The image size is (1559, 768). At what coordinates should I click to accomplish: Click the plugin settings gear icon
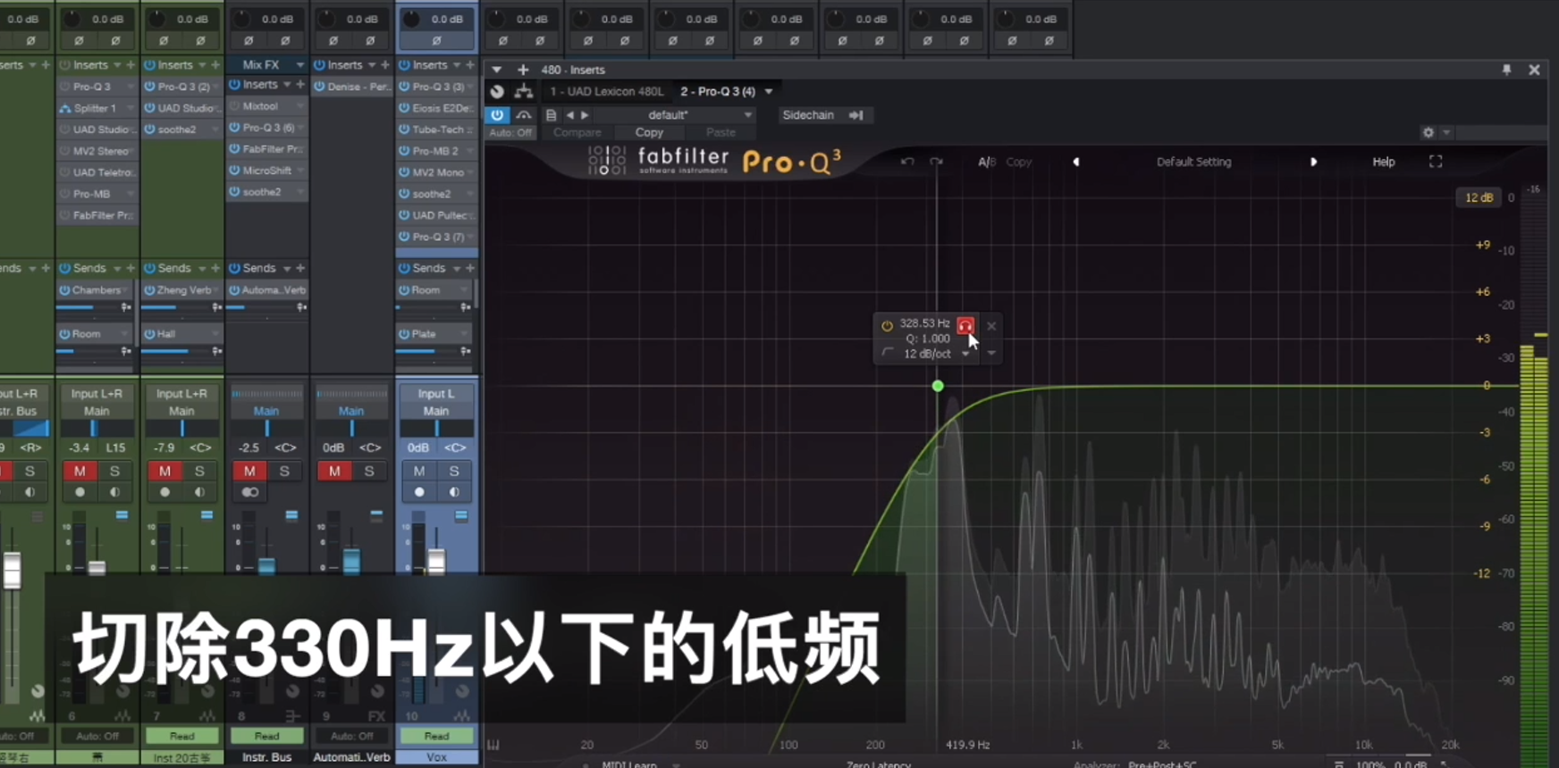[1428, 132]
